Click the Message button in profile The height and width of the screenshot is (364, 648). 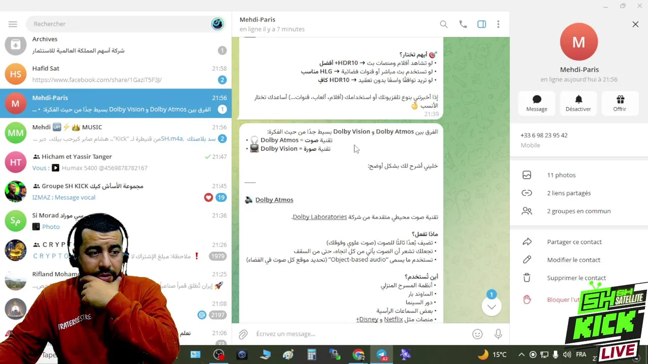(537, 103)
